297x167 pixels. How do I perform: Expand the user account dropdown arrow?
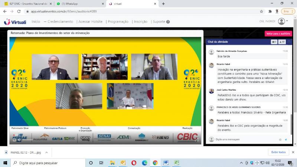tap(287, 21)
